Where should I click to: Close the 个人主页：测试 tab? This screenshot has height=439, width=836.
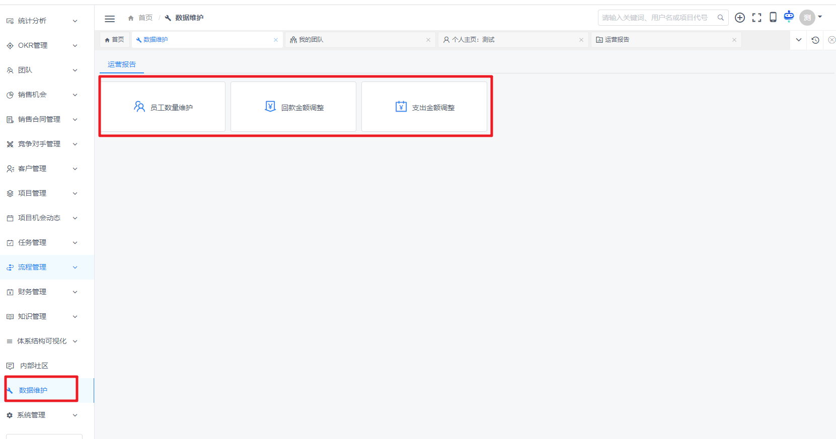click(581, 40)
